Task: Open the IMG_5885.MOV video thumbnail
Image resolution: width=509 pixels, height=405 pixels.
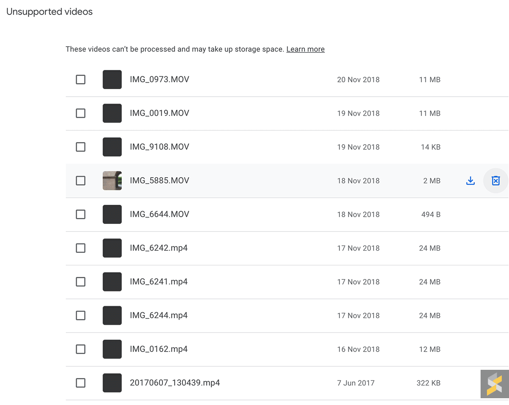Action: click(112, 181)
